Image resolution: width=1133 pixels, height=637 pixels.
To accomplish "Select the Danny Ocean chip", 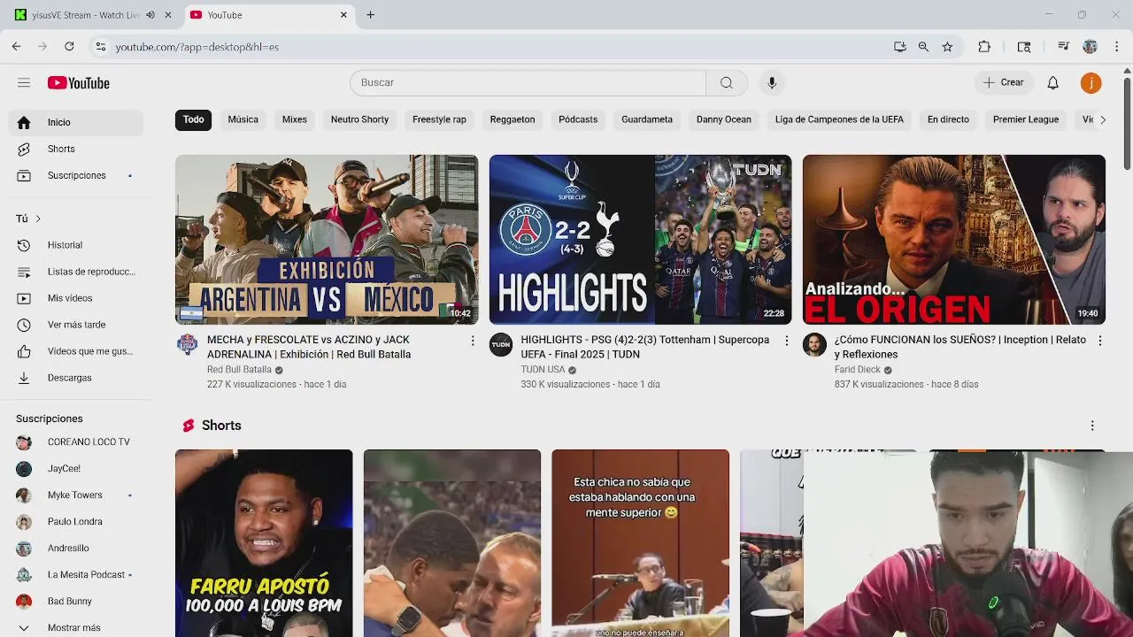I will [x=723, y=119].
